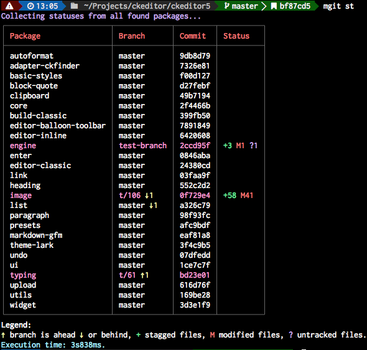Select the basic-styles package name
The image size is (367, 350).
(x=36, y=76)
